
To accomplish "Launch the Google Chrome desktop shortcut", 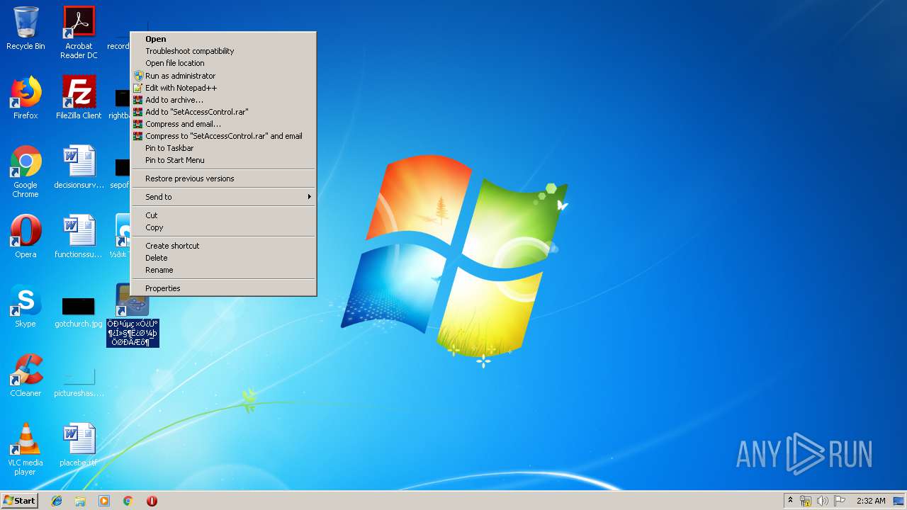I will 26,171.
